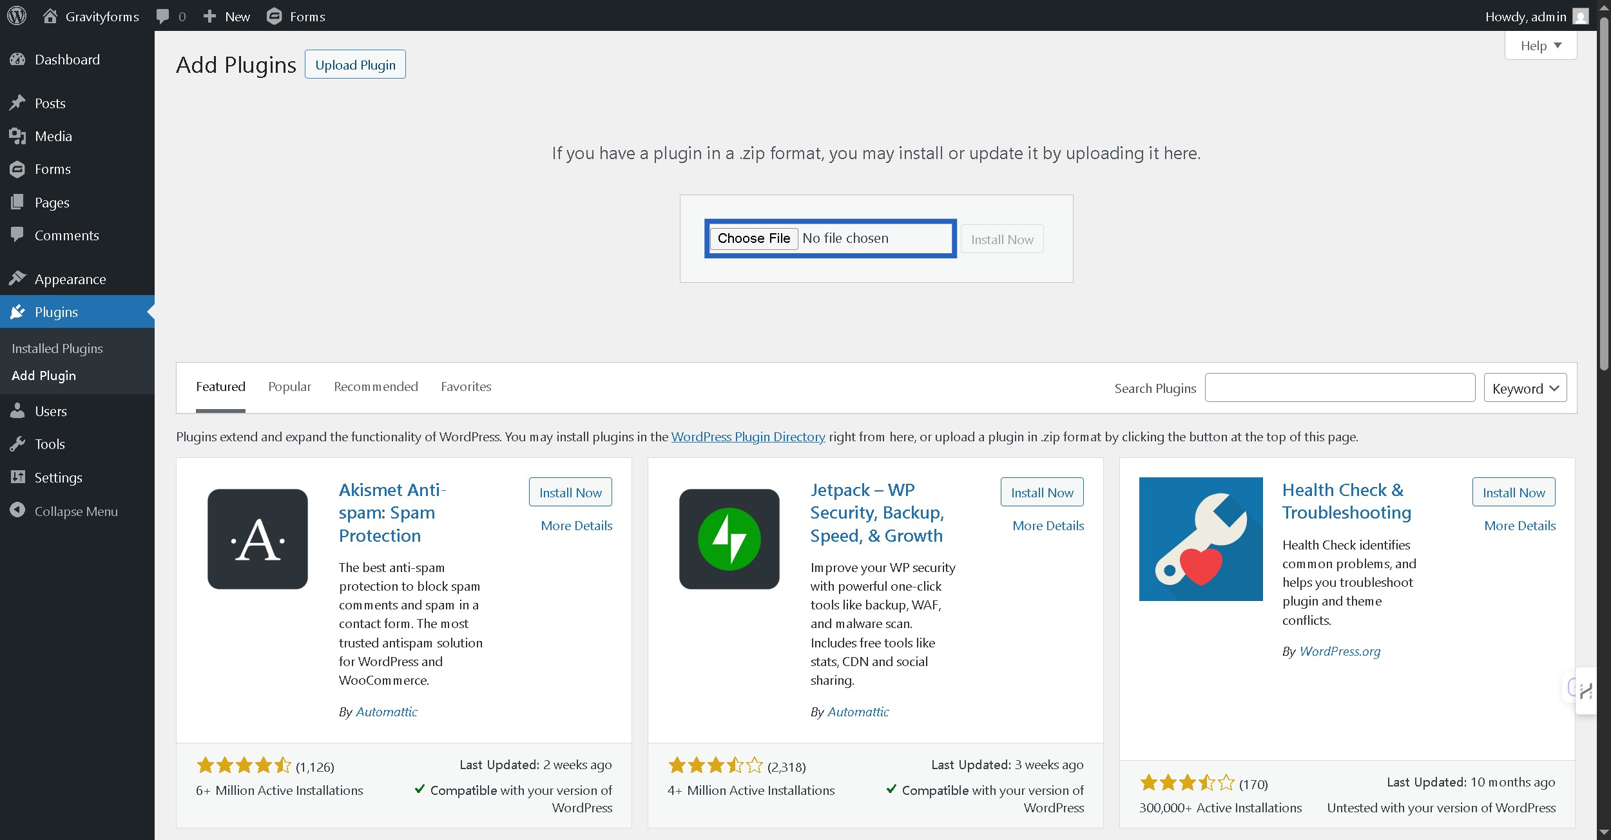Install Jetpack with Install Now button
The height and width of the screenshot is (840, 1611).
[1042, 492]
